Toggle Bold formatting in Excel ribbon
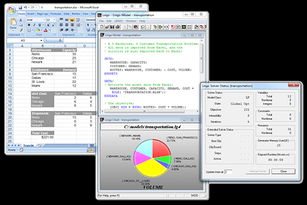The image size is (307, 205). coord(29,25)
